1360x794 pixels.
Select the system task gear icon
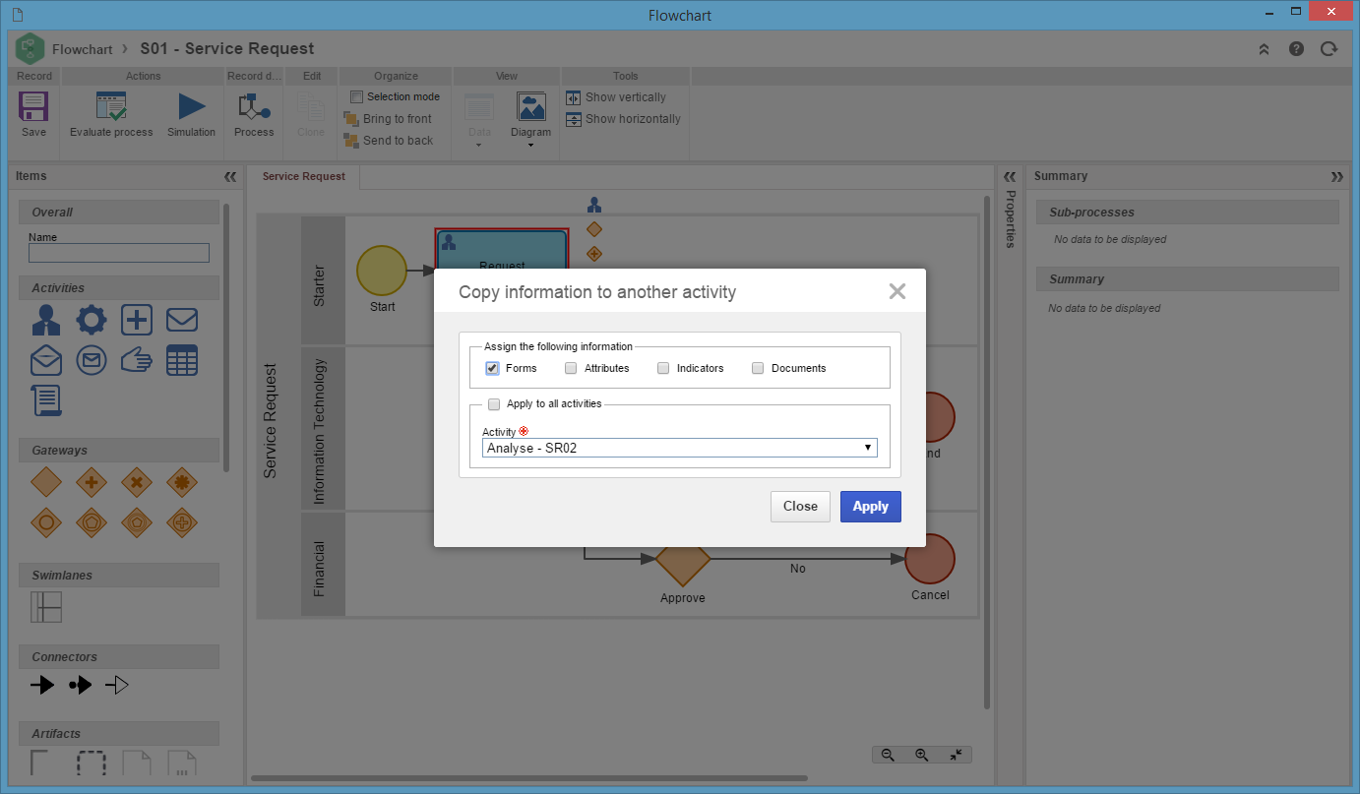coord(92,320)
